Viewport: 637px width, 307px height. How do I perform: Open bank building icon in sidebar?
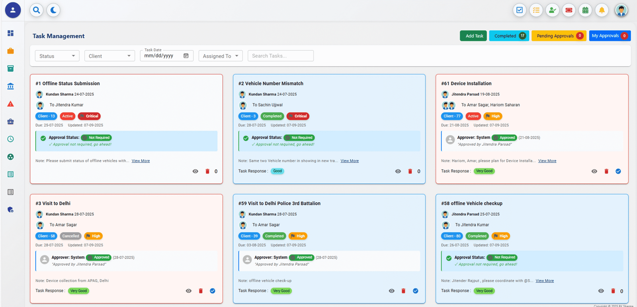point(11,86)
